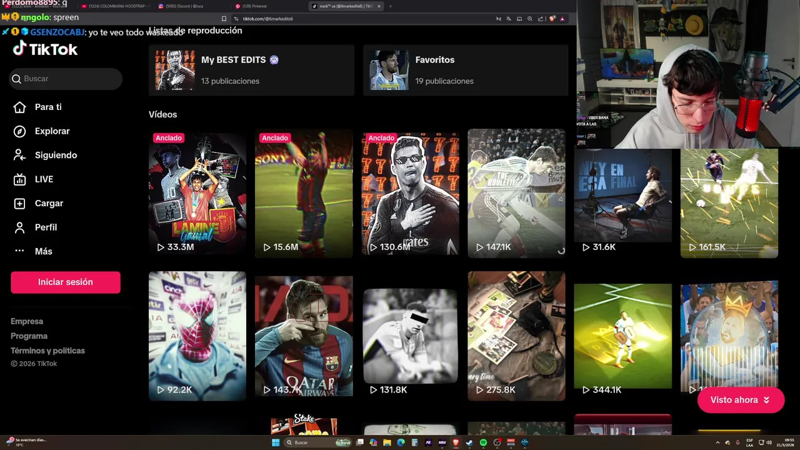Screen dimensions: 800x450
Task: Click the Windows taskbar Buscar box
Action: click(317, 442)
